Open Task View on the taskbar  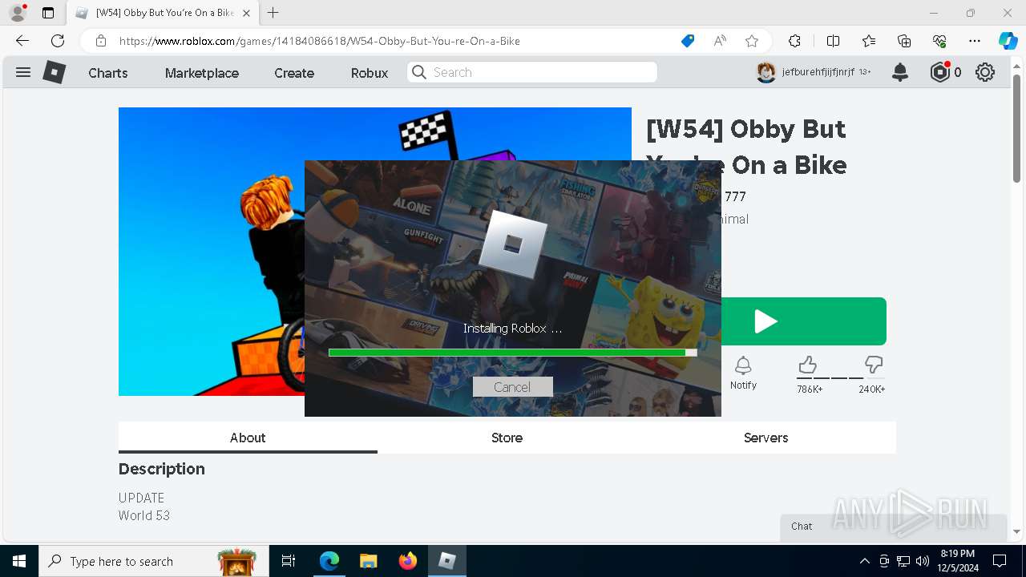289,561
